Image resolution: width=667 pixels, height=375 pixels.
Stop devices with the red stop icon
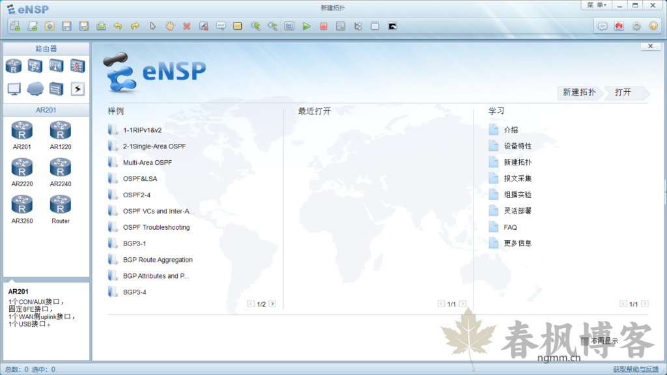[x=323, y=26]
